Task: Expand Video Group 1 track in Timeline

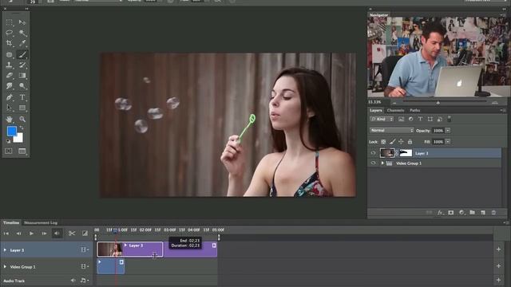Action: click(5, 266)
